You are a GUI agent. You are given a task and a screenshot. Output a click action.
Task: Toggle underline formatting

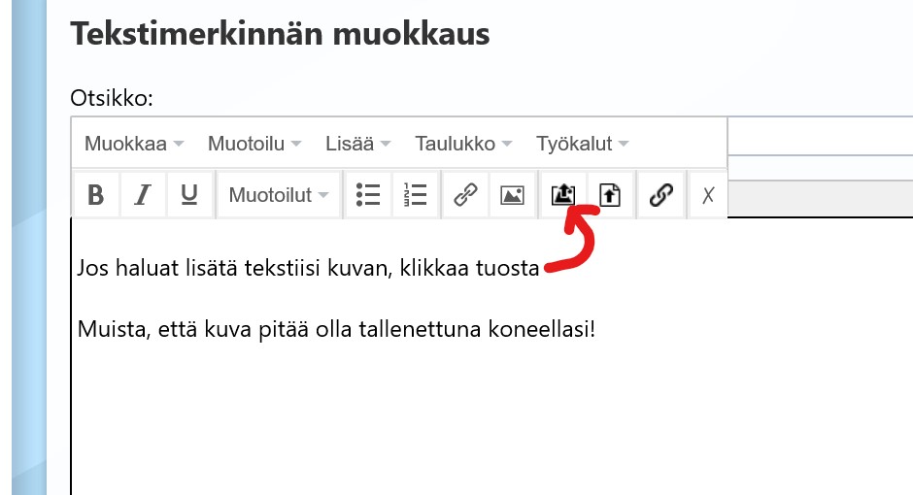pyautogui.click(x=189, y=195)
